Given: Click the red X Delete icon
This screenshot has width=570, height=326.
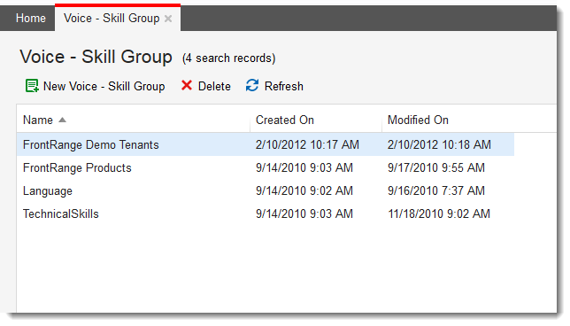Looking at the screenshot, I should coord(187,86).
